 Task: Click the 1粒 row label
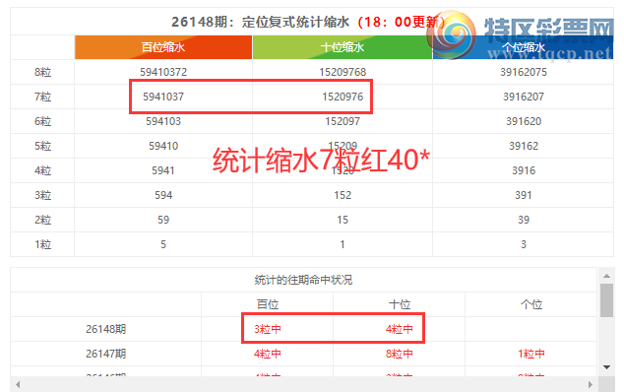point(42,244)
